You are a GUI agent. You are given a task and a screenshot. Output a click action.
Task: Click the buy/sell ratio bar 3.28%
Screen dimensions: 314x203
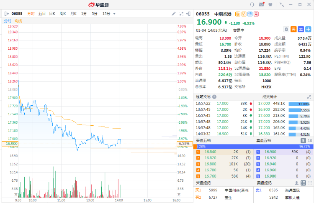click(x=253, y=147)
